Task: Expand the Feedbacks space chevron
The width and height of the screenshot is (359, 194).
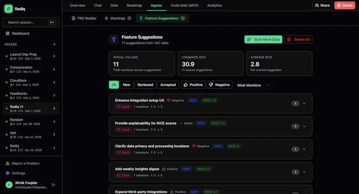Action: point(54,95)
